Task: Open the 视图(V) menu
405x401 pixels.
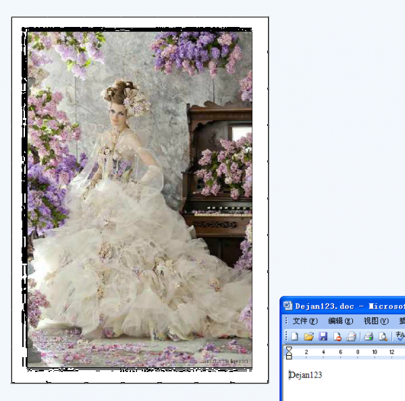Action: (376, 321)
